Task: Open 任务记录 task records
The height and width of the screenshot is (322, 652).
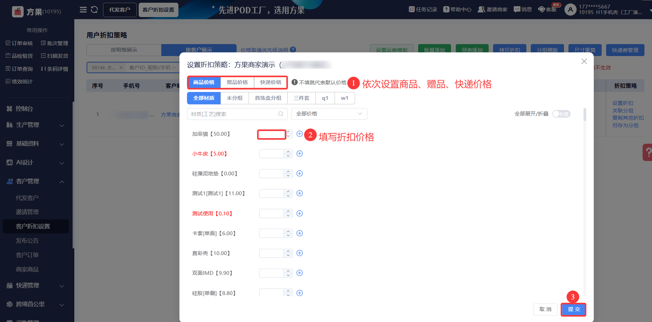Action: [423, 10]
